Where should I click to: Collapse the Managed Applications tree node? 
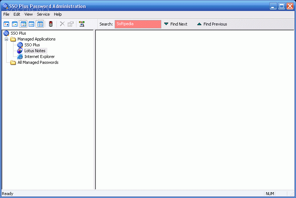[x=7, y=39]
